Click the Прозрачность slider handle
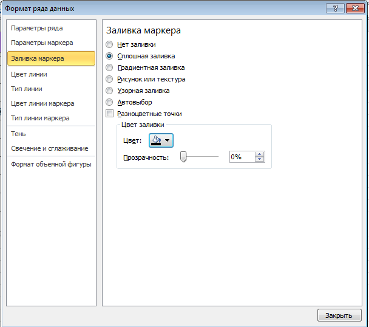Screen dimensions: 369x327 (183, 157)
